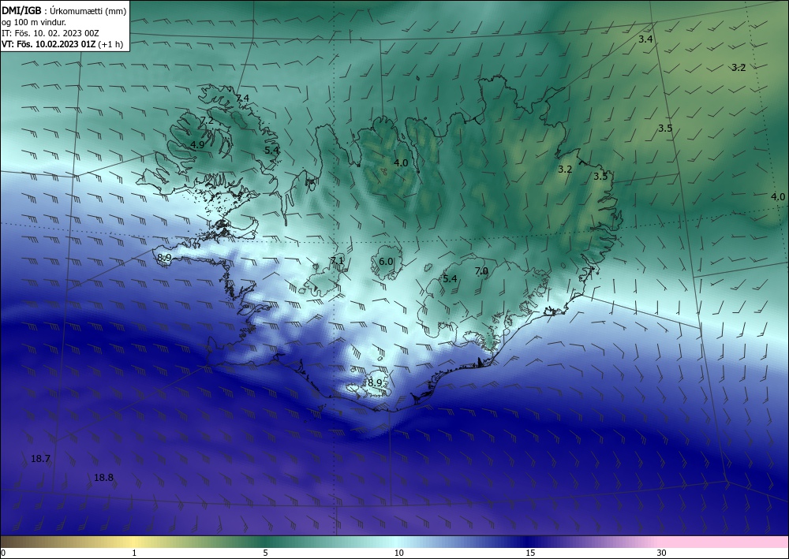Click the 30 tick on the color scale

(661, 553)
